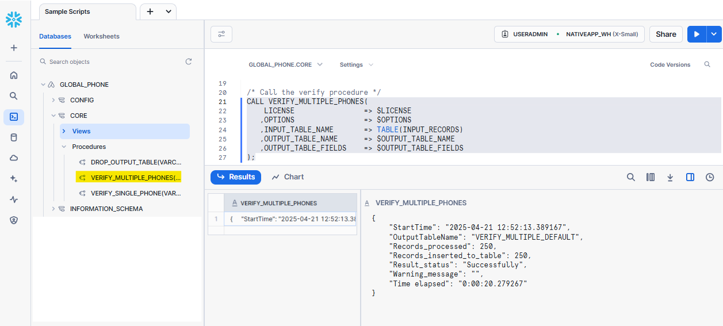Click code line 21 CALL VERIFY_MULTIPLE_PHONES
The image size is (723, 326).
(307, 102)
